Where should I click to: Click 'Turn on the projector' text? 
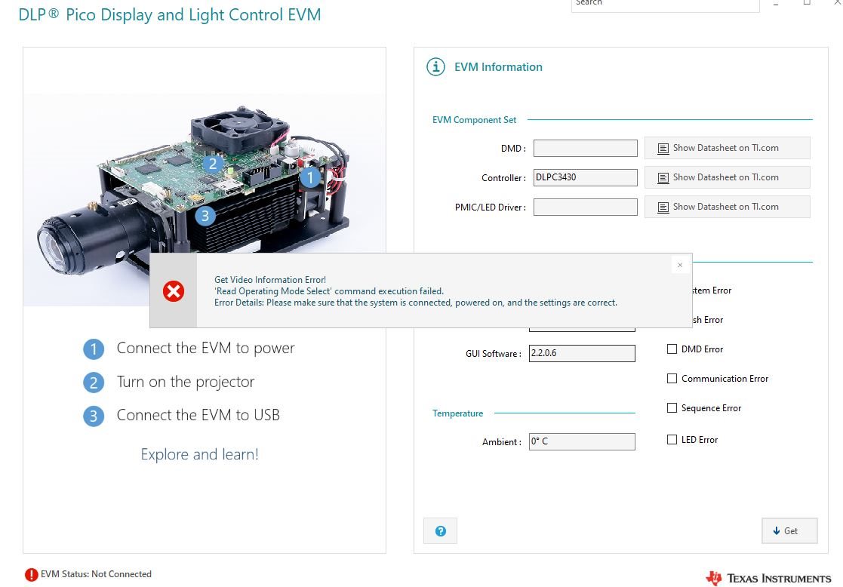pos(186,382)
